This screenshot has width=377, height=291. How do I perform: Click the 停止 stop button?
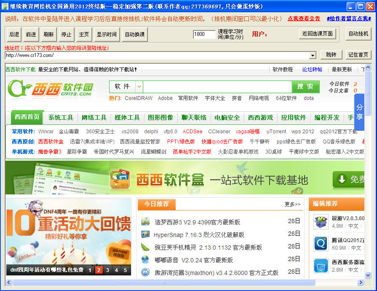coord(66,35)
